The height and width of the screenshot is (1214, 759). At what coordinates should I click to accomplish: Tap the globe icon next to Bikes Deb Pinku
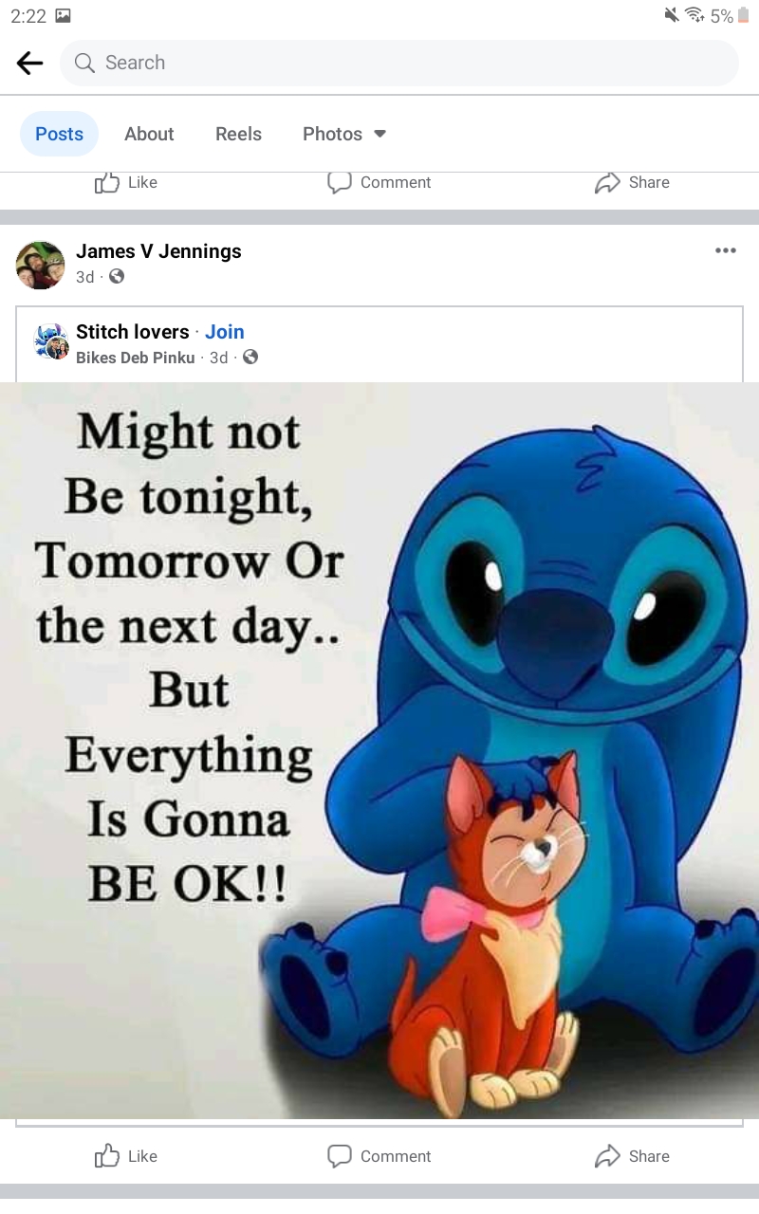click(x=250, y=358)
